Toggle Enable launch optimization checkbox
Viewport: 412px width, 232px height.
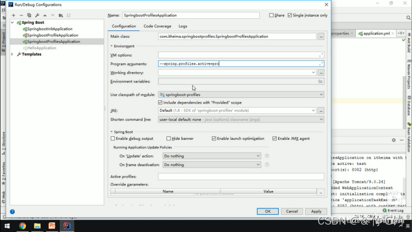point(214,139)
